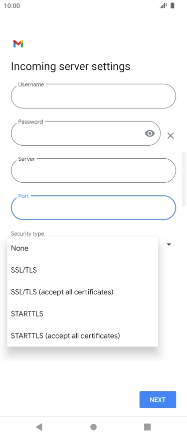Click inside the Port field

coord(93,207)
